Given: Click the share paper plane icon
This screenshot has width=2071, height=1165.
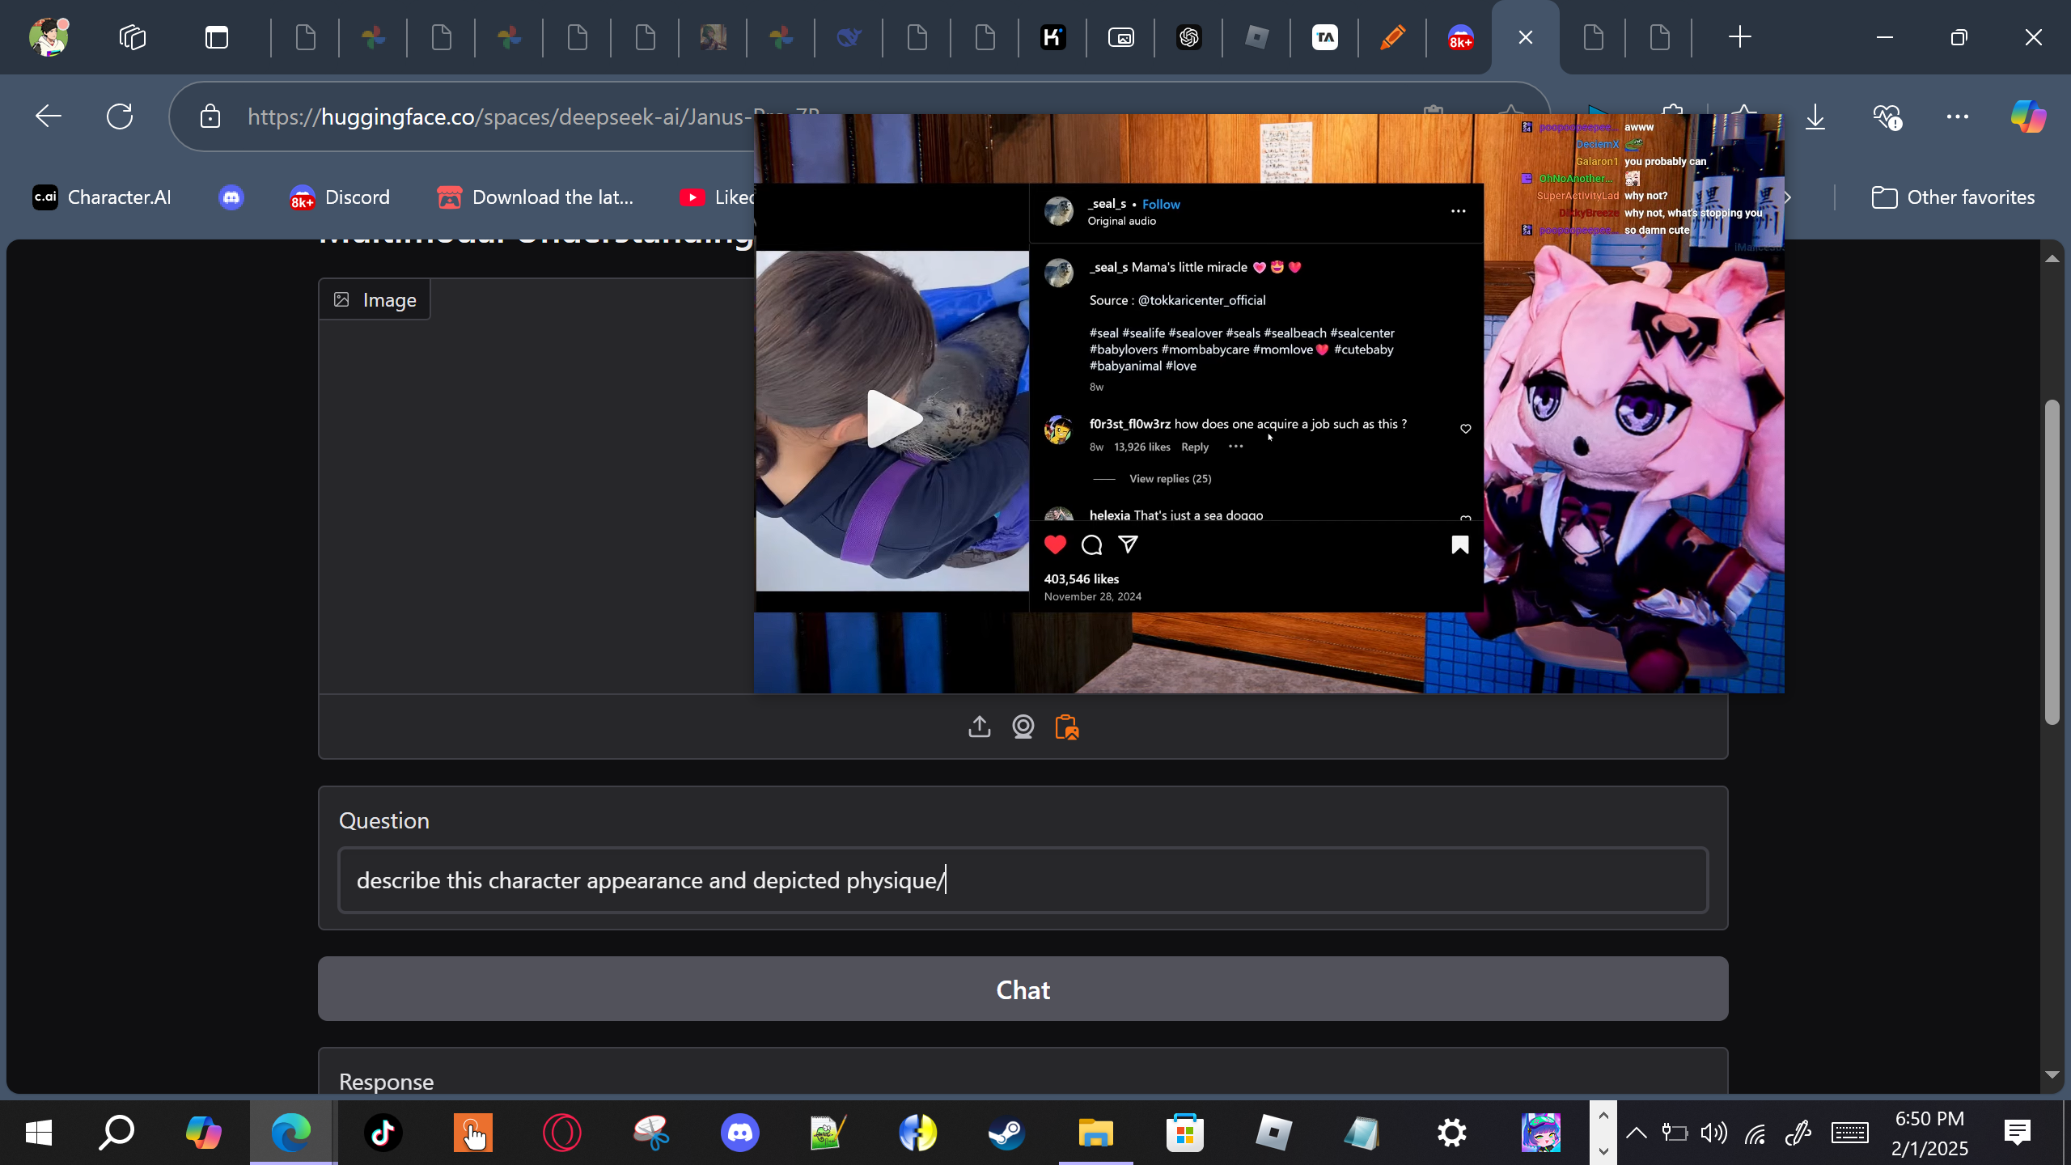Looking at the screenshot, I should (1128, 544).
